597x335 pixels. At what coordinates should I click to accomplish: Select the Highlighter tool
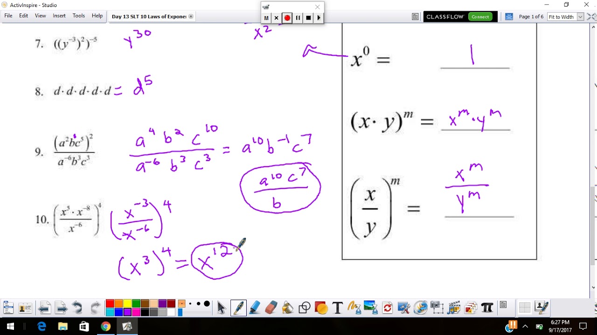tap(255, 308)
